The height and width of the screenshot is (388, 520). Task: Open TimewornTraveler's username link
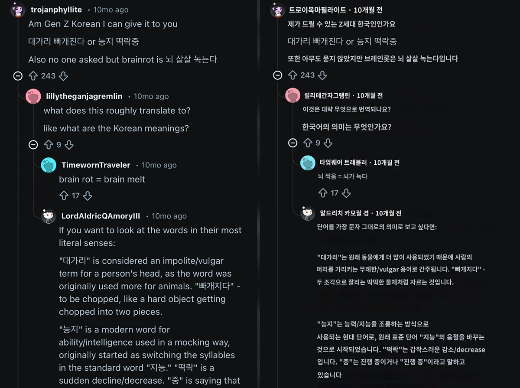pos(96,165)
